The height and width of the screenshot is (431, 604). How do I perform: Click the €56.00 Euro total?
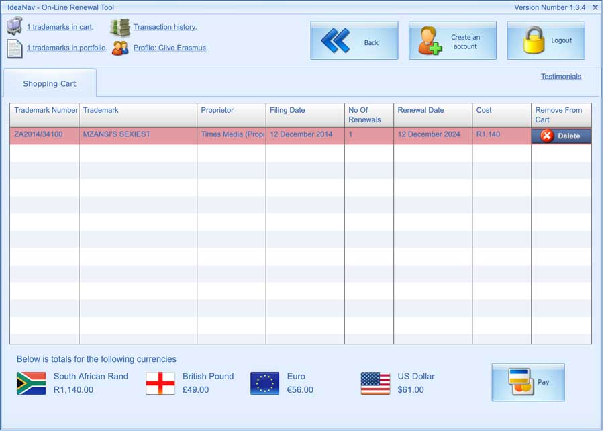[x=300, y=390]
